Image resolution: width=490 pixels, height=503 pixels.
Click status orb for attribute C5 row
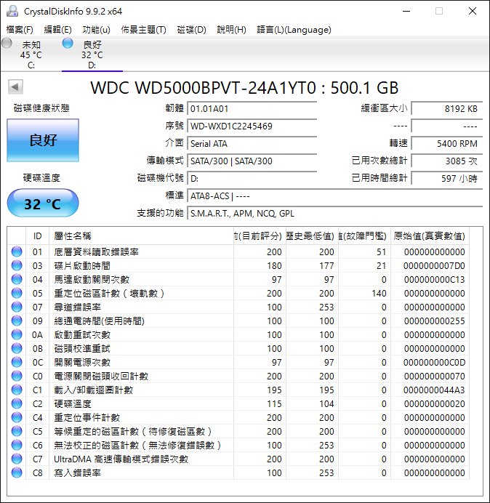[17, 431]
